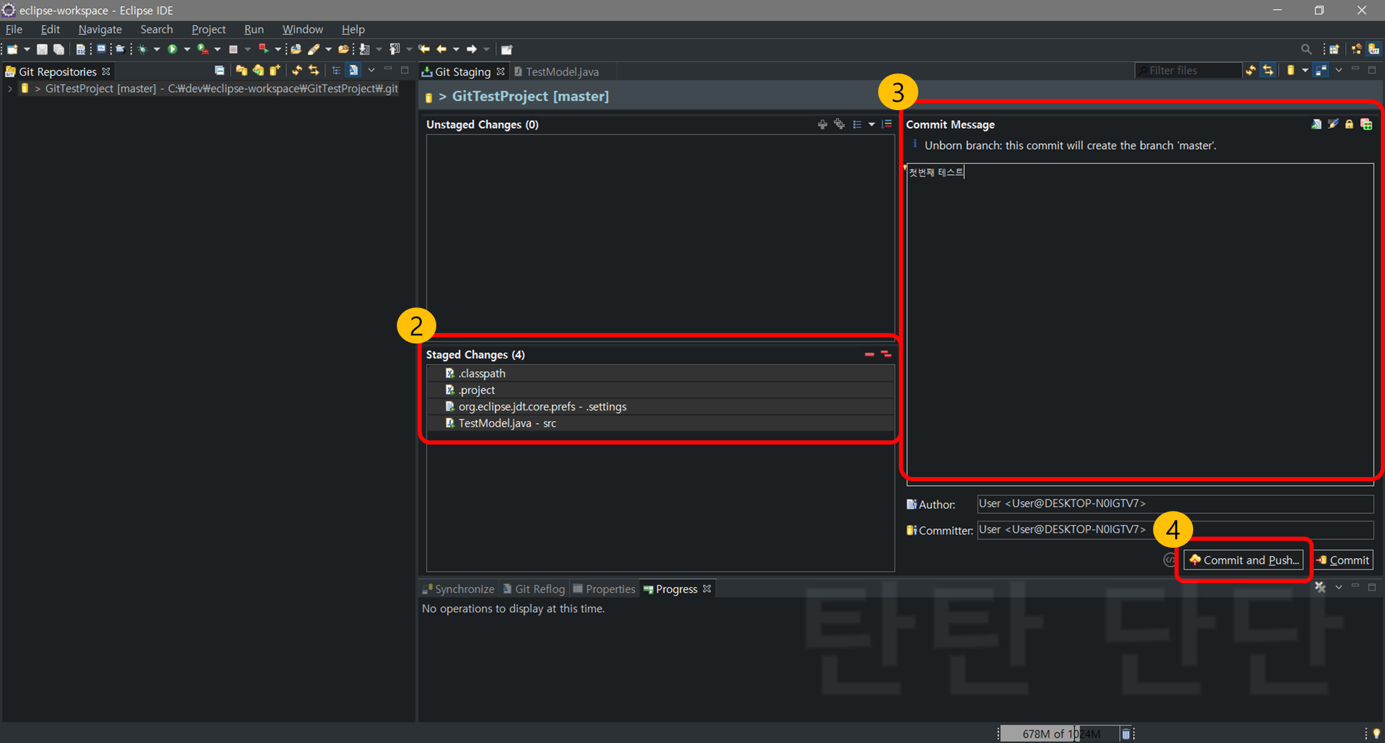Click the Last Edit Location arrow icon
The width and height of the screenshot is (1385, 743).
point(425,49)
